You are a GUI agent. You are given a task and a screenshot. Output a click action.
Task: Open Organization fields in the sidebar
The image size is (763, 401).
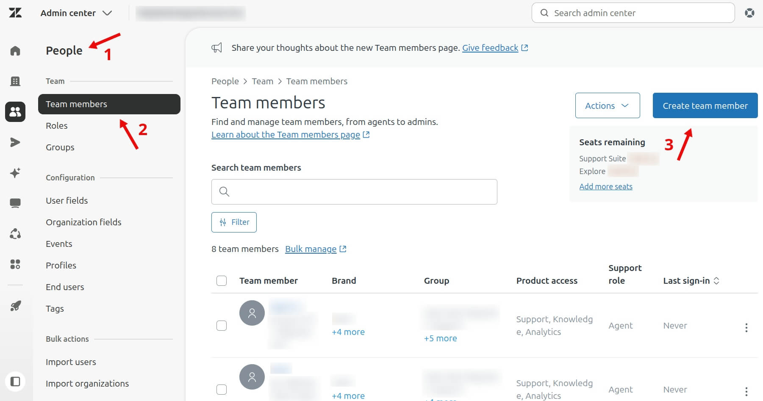click(83, 222)
